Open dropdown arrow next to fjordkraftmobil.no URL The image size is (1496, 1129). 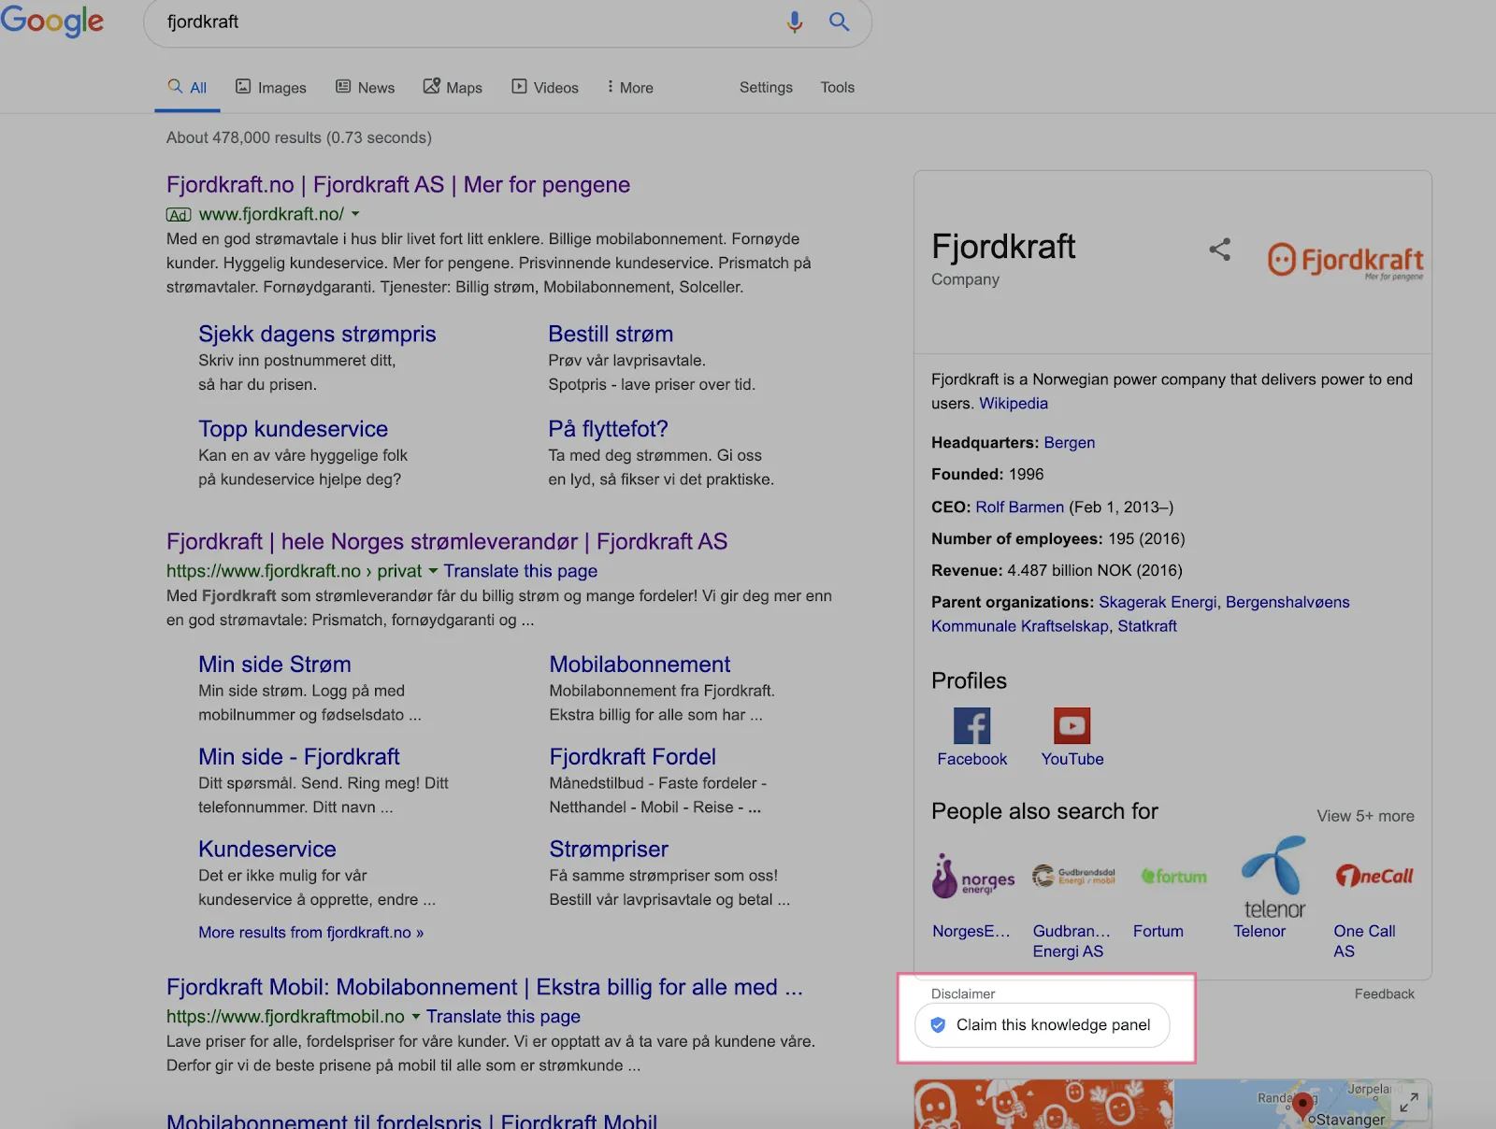coord(416,1017)
